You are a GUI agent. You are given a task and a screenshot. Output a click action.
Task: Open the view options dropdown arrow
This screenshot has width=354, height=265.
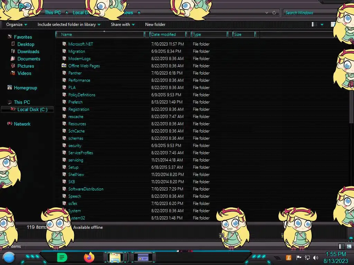tap(322, 24)
